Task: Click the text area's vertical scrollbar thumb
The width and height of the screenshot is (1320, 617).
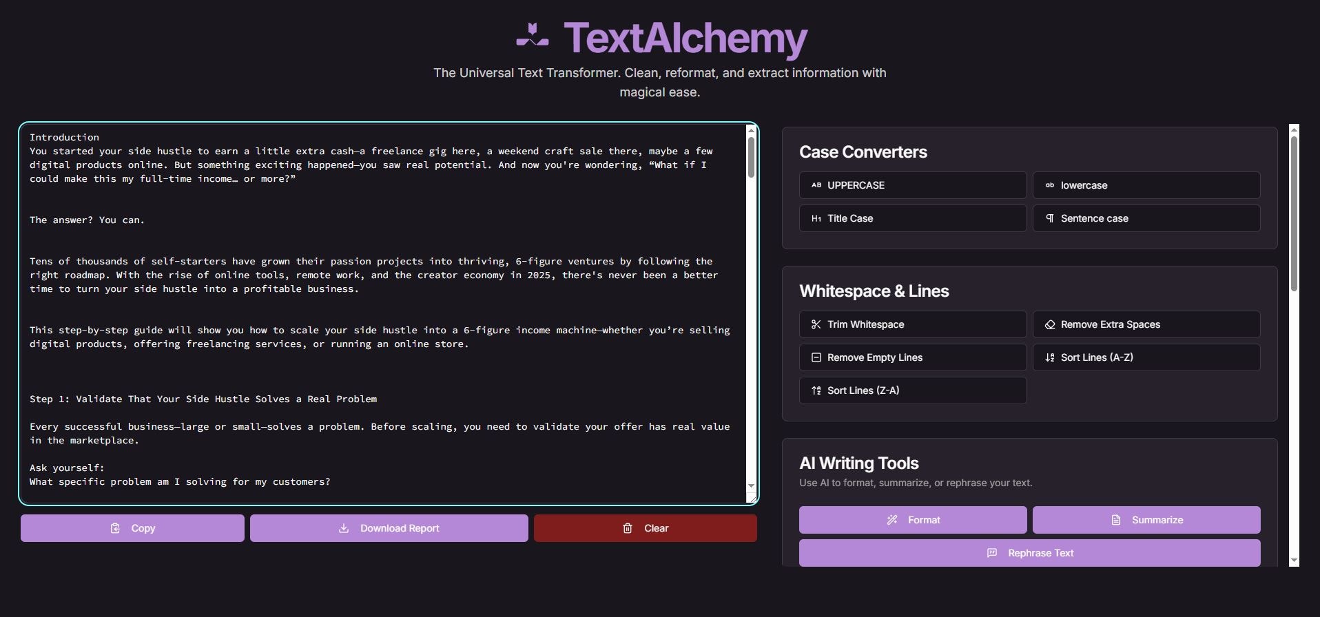Action: pos(751,158)
